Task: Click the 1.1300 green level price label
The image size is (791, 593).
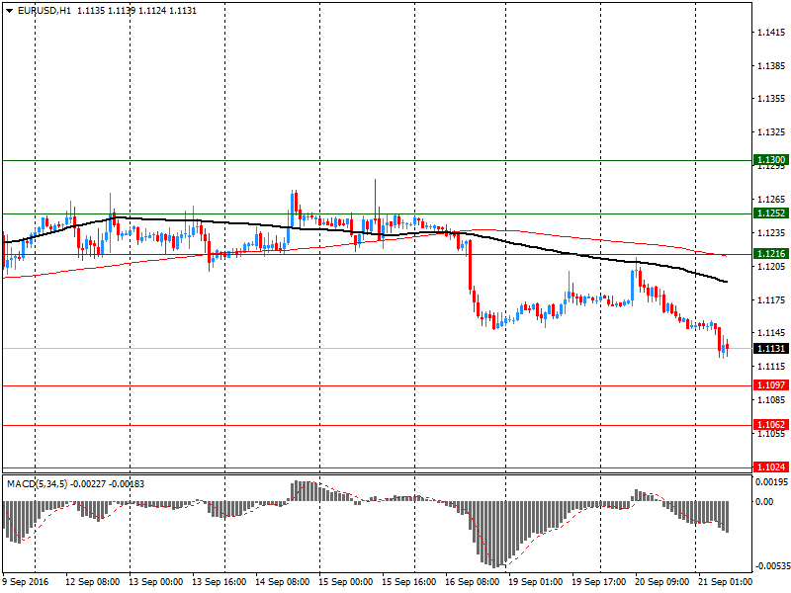Action: 770,160
